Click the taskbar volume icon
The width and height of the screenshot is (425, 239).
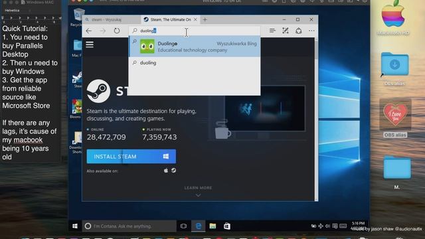(327, 226)
